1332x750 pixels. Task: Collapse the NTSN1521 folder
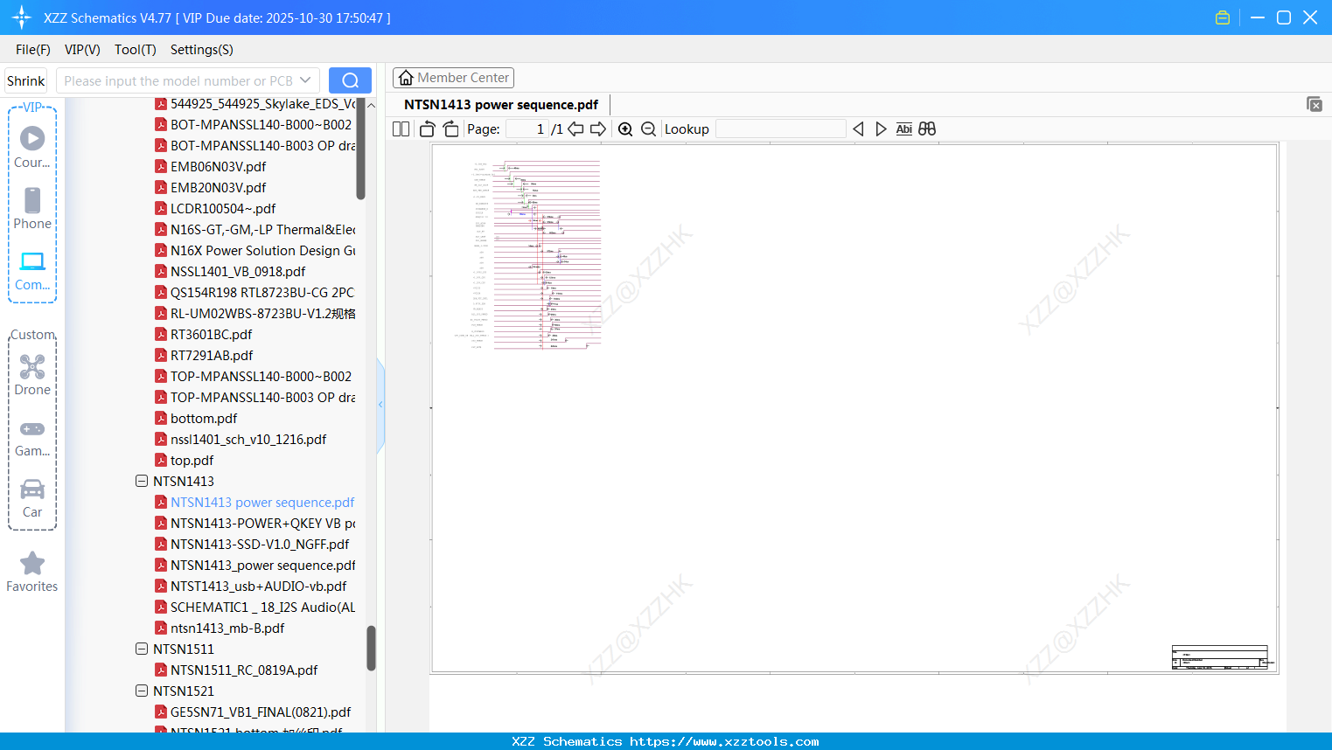click(x=142, y=691)
